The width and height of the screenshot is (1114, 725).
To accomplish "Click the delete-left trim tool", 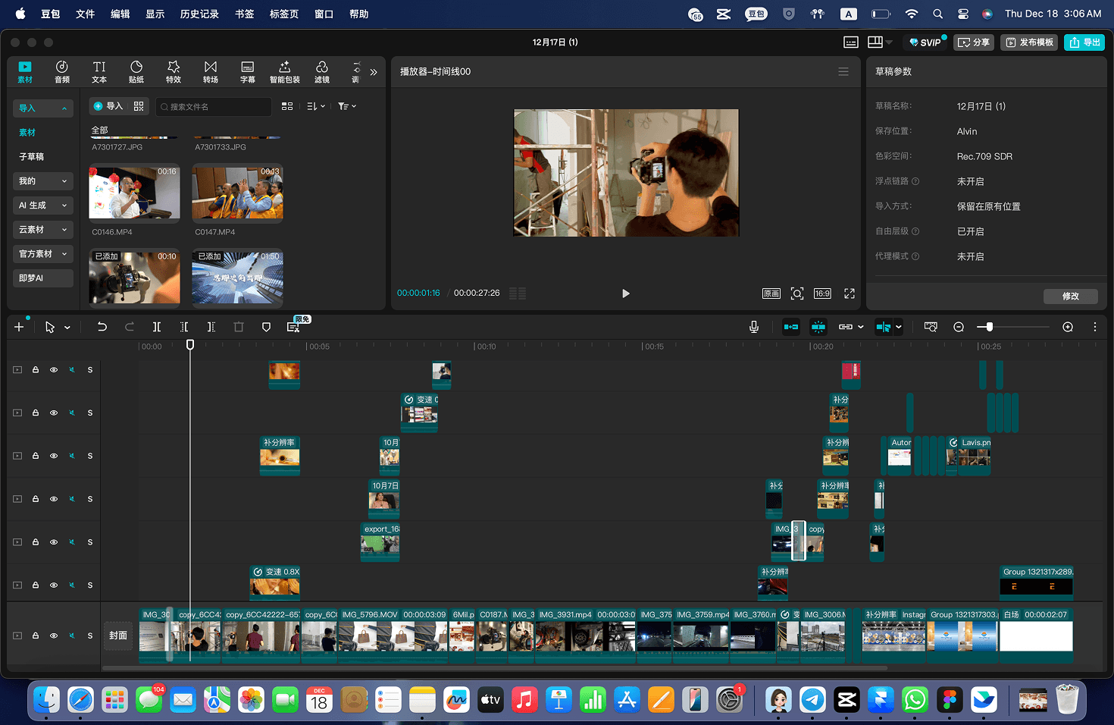I will (x=184, y=327).
